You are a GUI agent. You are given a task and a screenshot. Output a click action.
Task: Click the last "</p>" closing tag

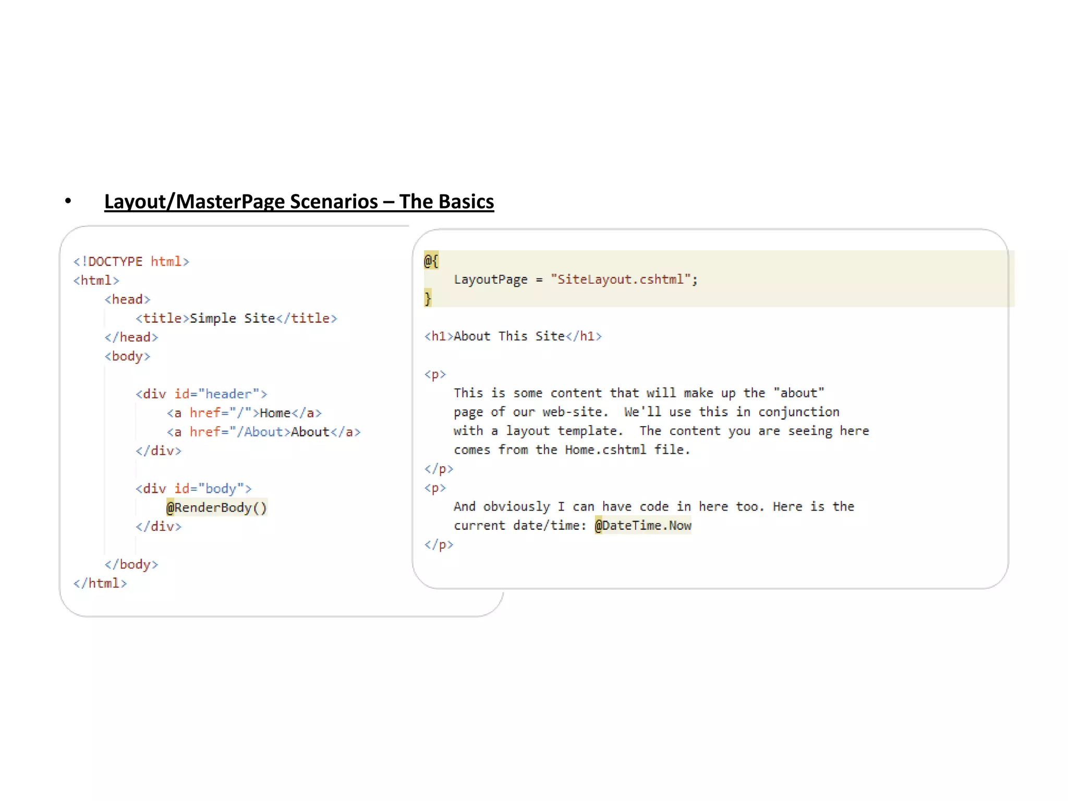tap(439, 545)
